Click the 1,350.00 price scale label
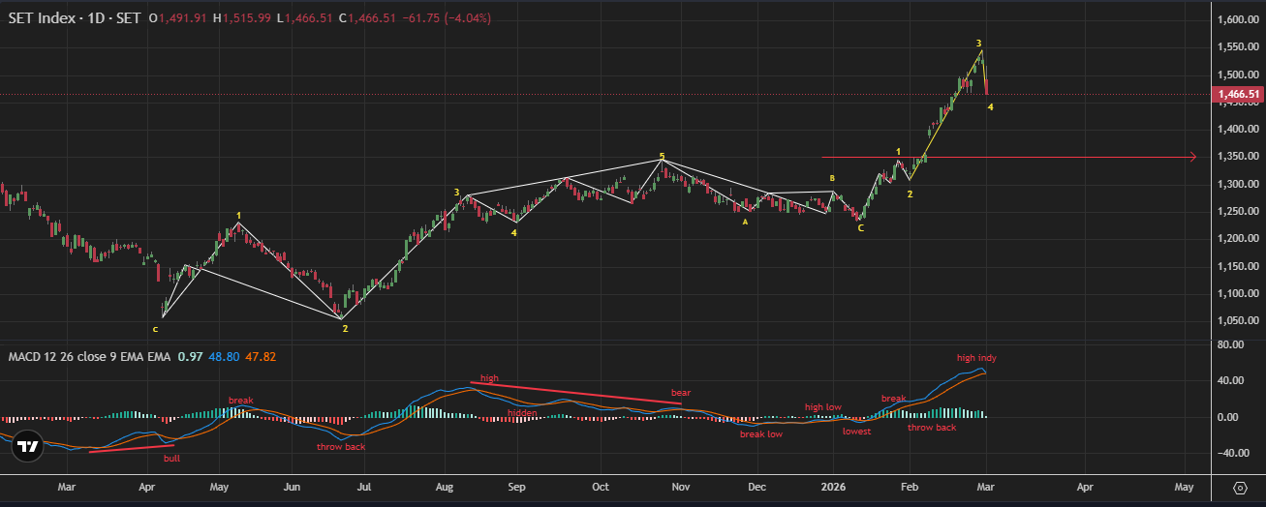1266x507 pixels. point(1240,157)
